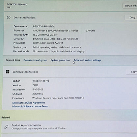Open Advanced system settings link
Viewport: 137px width, 137px height.
click(x=87, y=60)
